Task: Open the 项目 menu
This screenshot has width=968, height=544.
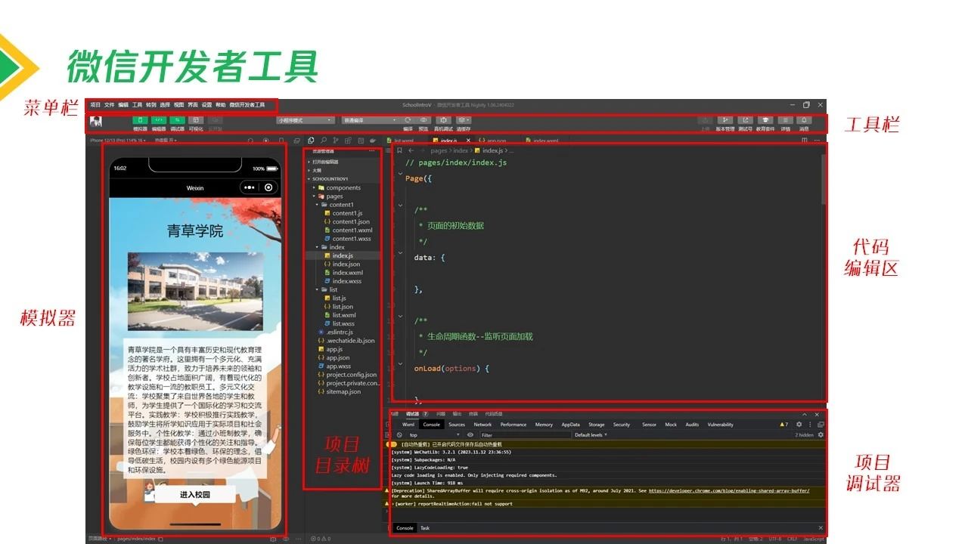Action: 95,105
